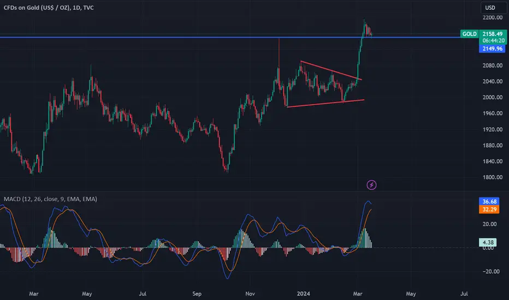This screenshot has width=509, height=300.
Task: Click the bar countdown timer 06:44:20
Action: tap(493, 40)
